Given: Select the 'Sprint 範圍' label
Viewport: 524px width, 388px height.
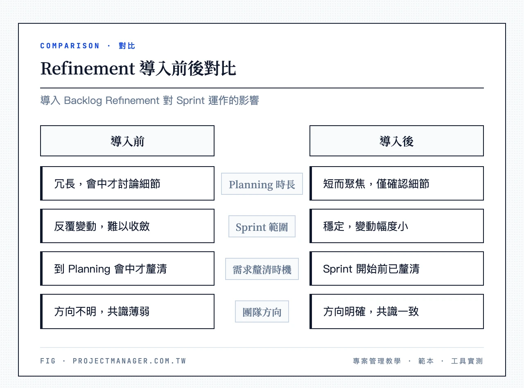Looking at the screenshot, I should (x=262, y=226).
